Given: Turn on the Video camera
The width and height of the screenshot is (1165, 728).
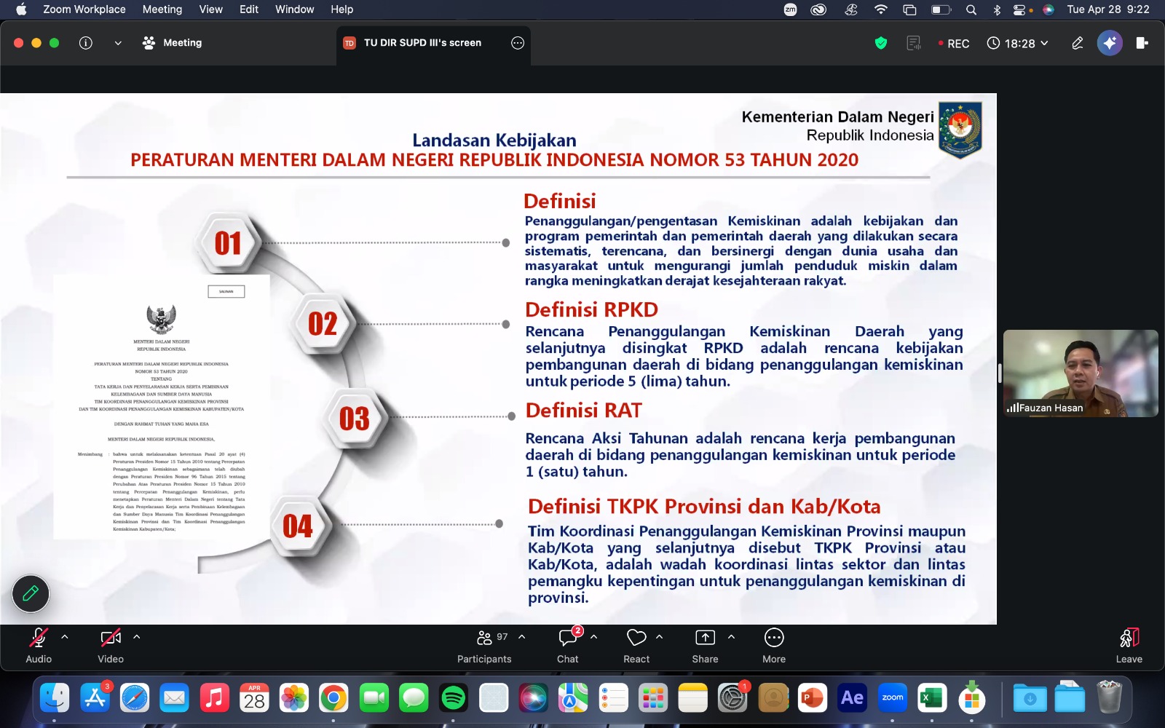Looking at the screenshot, I should click(x=111, y=645).
